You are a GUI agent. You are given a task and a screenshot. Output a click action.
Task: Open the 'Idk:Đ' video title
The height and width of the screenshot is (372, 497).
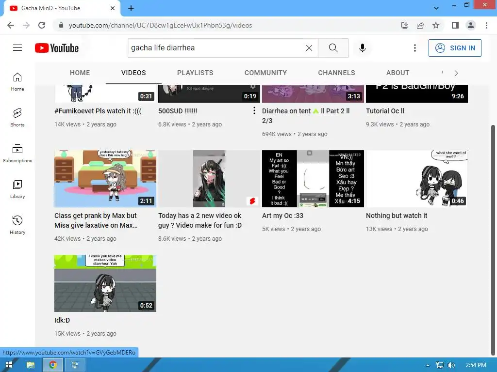pyautogui.click(x=62, y=320)
